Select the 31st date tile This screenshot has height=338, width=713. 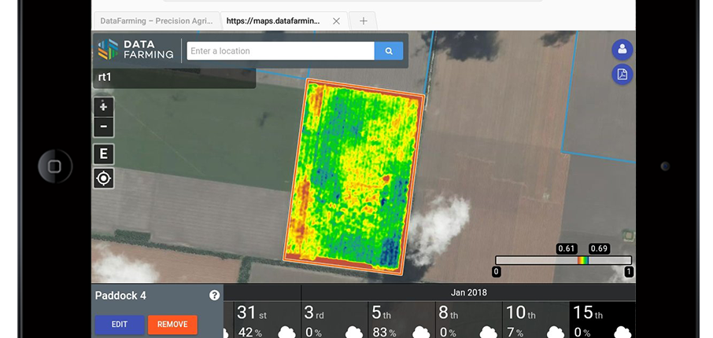[x=268, y=320]
